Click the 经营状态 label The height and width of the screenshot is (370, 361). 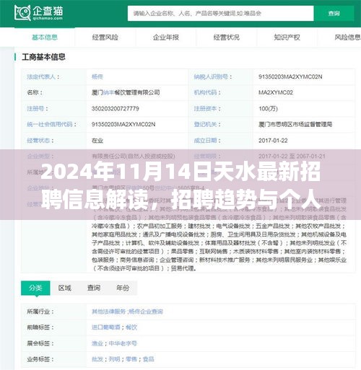click(x=38, y=141)
